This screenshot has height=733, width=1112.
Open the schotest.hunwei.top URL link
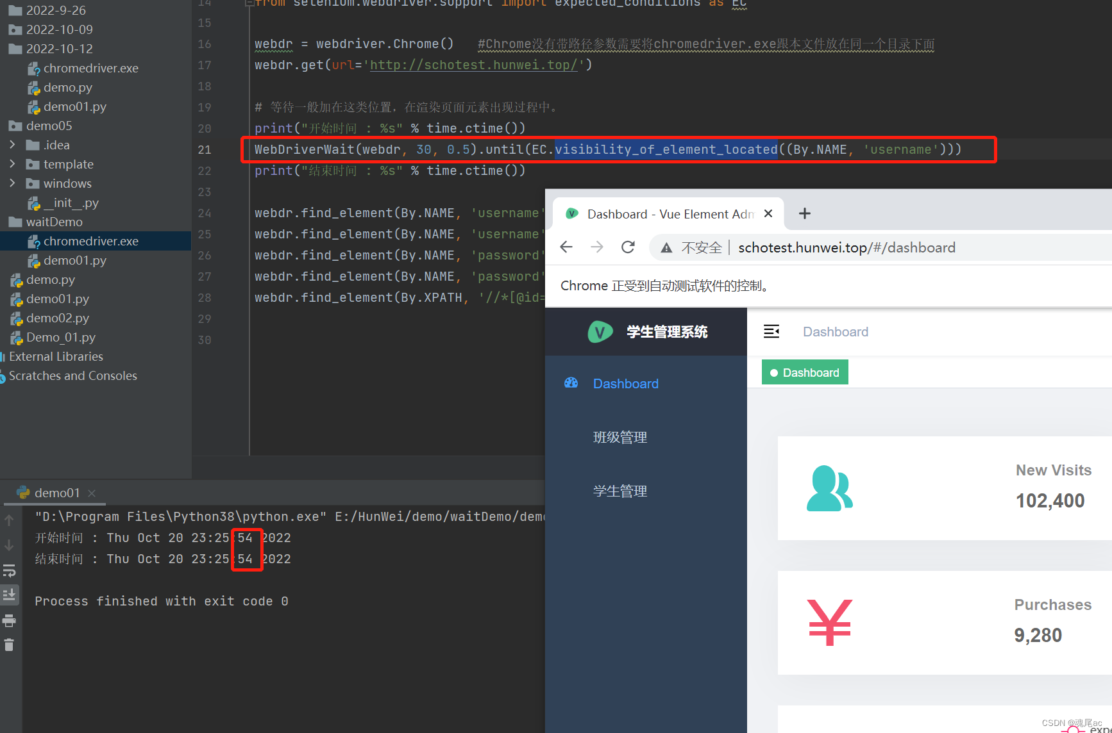[x=474, y=64]
